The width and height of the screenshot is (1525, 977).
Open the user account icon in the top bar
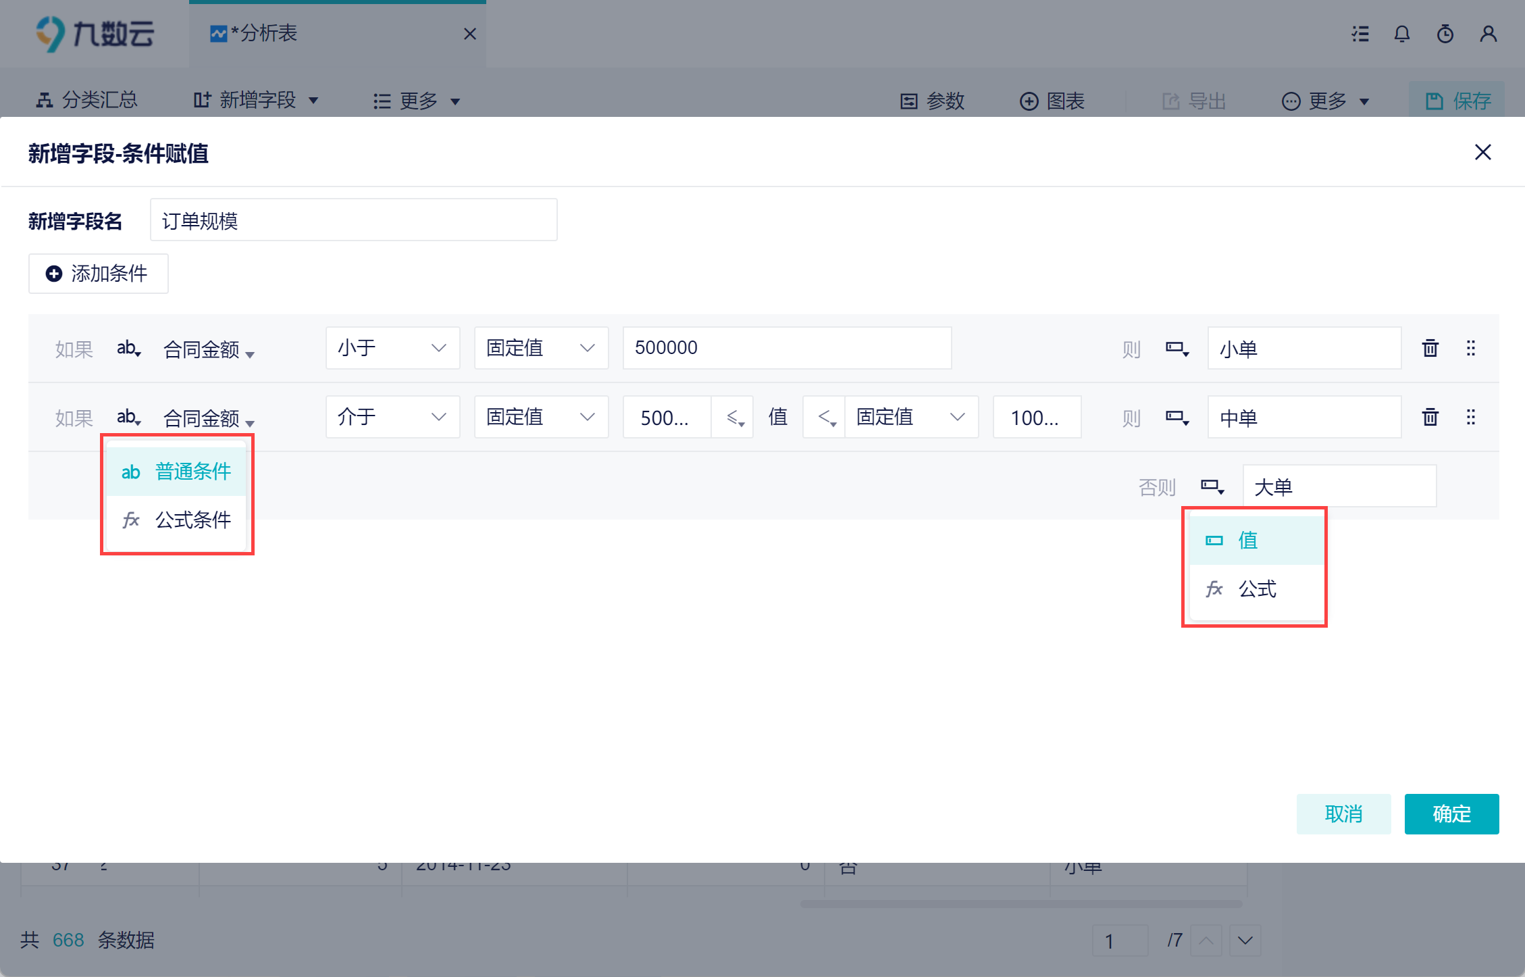pyautogui.click(x=1488, y=34)
